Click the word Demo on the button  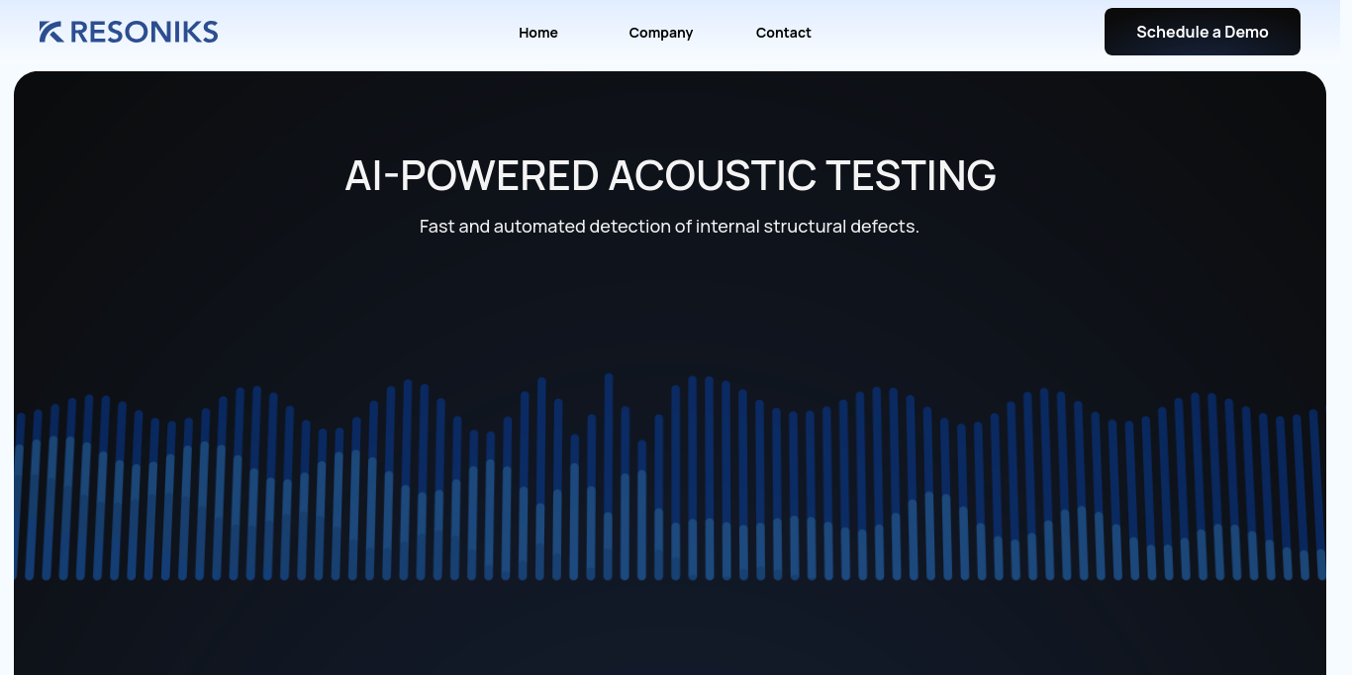pos(1246,32)
